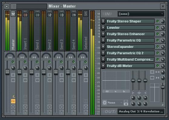Select the Insert 1 mixer track label

(25, 44)
